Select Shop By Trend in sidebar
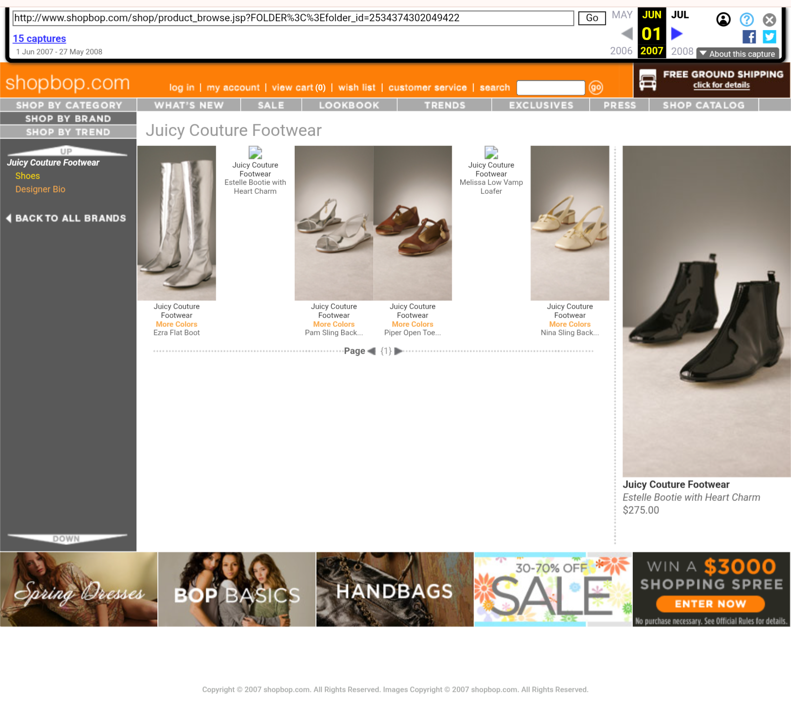The image size is (791, 719). pyautogui.click(x=68, y=132)
